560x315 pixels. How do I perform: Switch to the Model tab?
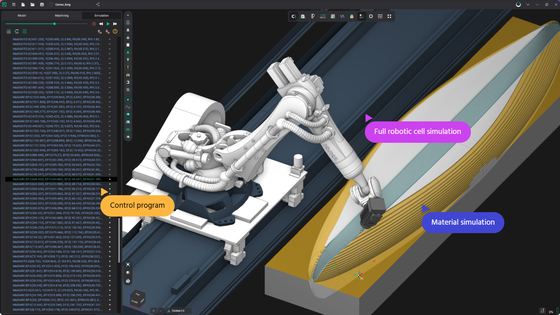click(x=22, y=16)
